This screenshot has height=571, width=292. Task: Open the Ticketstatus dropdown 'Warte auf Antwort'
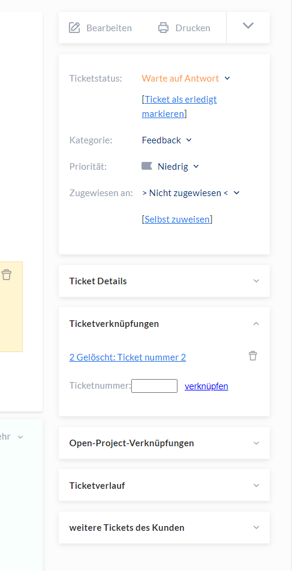186,79
